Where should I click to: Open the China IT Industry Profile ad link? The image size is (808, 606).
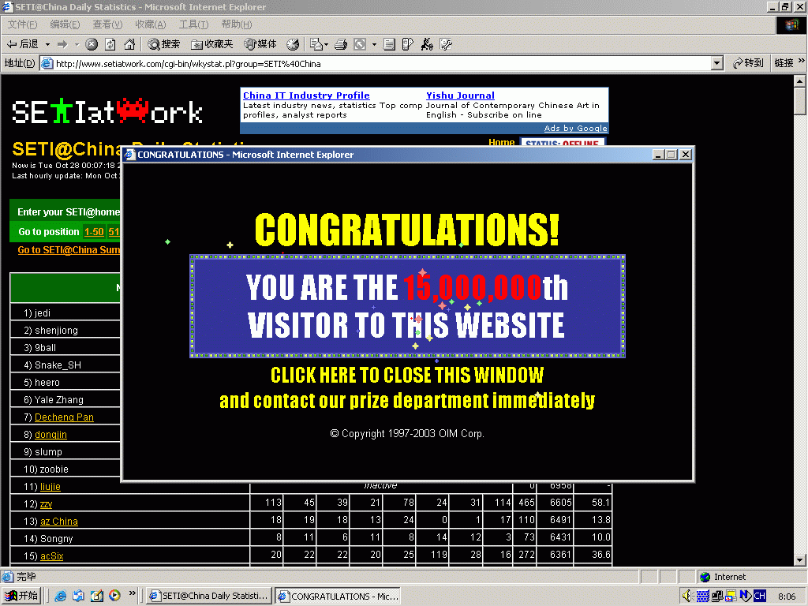(306, 95)
